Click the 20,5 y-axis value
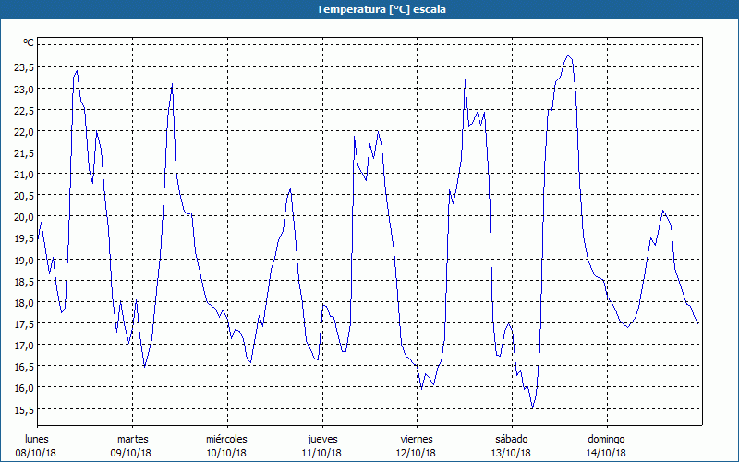Viewport: 739px width, 462px height. 24,196
